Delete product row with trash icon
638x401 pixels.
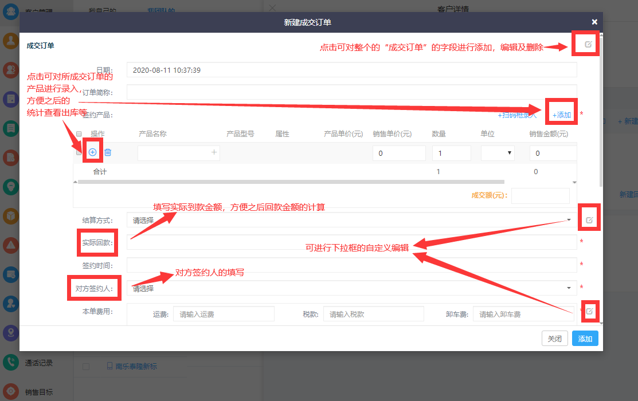coord(108,152)
